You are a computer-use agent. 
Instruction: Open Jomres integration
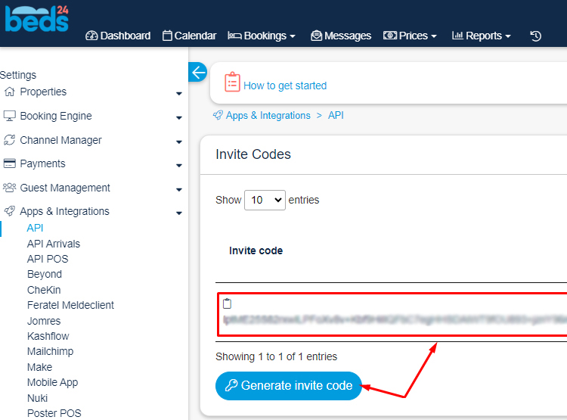tap(44, 321)
